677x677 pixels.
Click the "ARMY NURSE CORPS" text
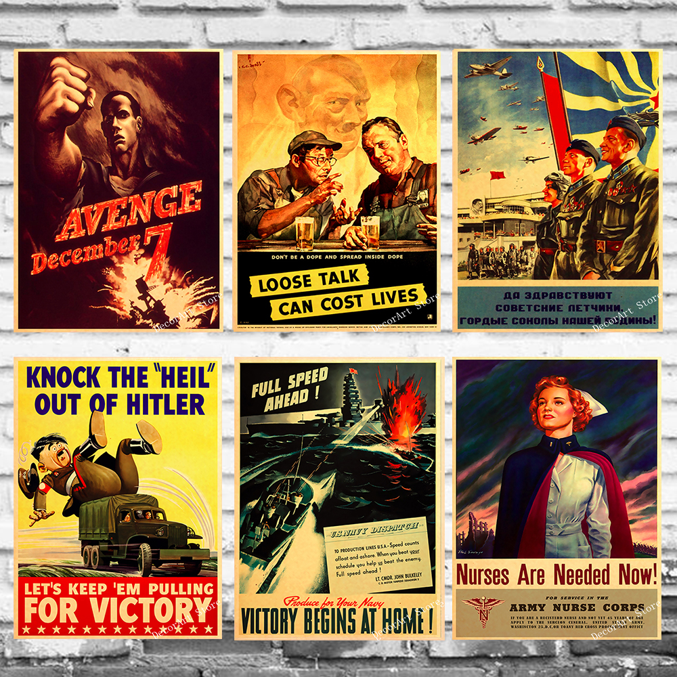(577, 607)
